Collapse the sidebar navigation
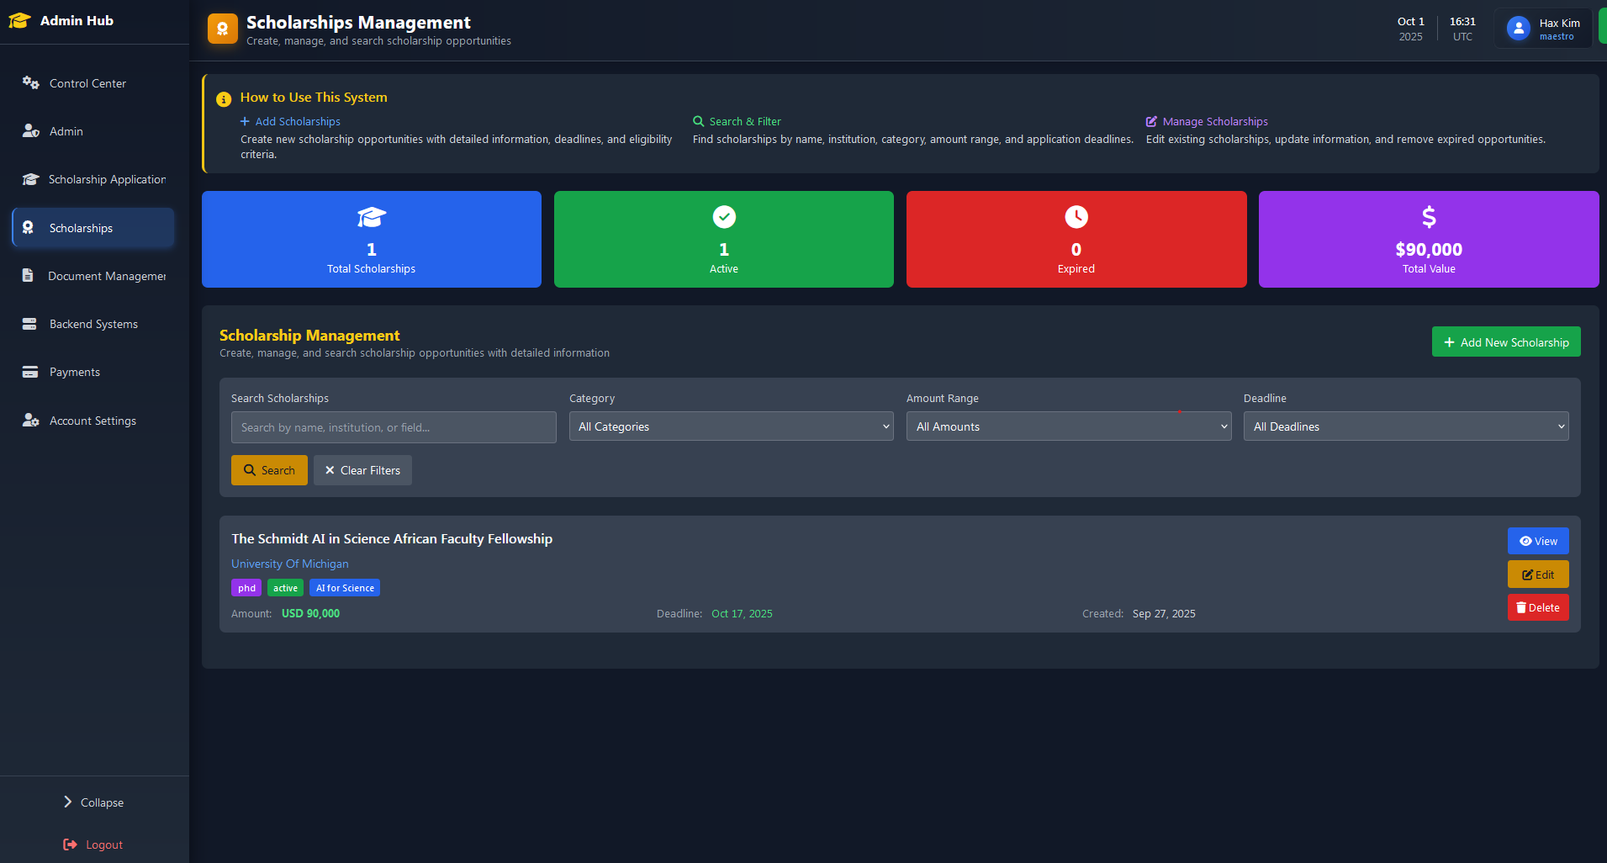Viewport: 1607px width, 863px height. click(x=93, y=802)
